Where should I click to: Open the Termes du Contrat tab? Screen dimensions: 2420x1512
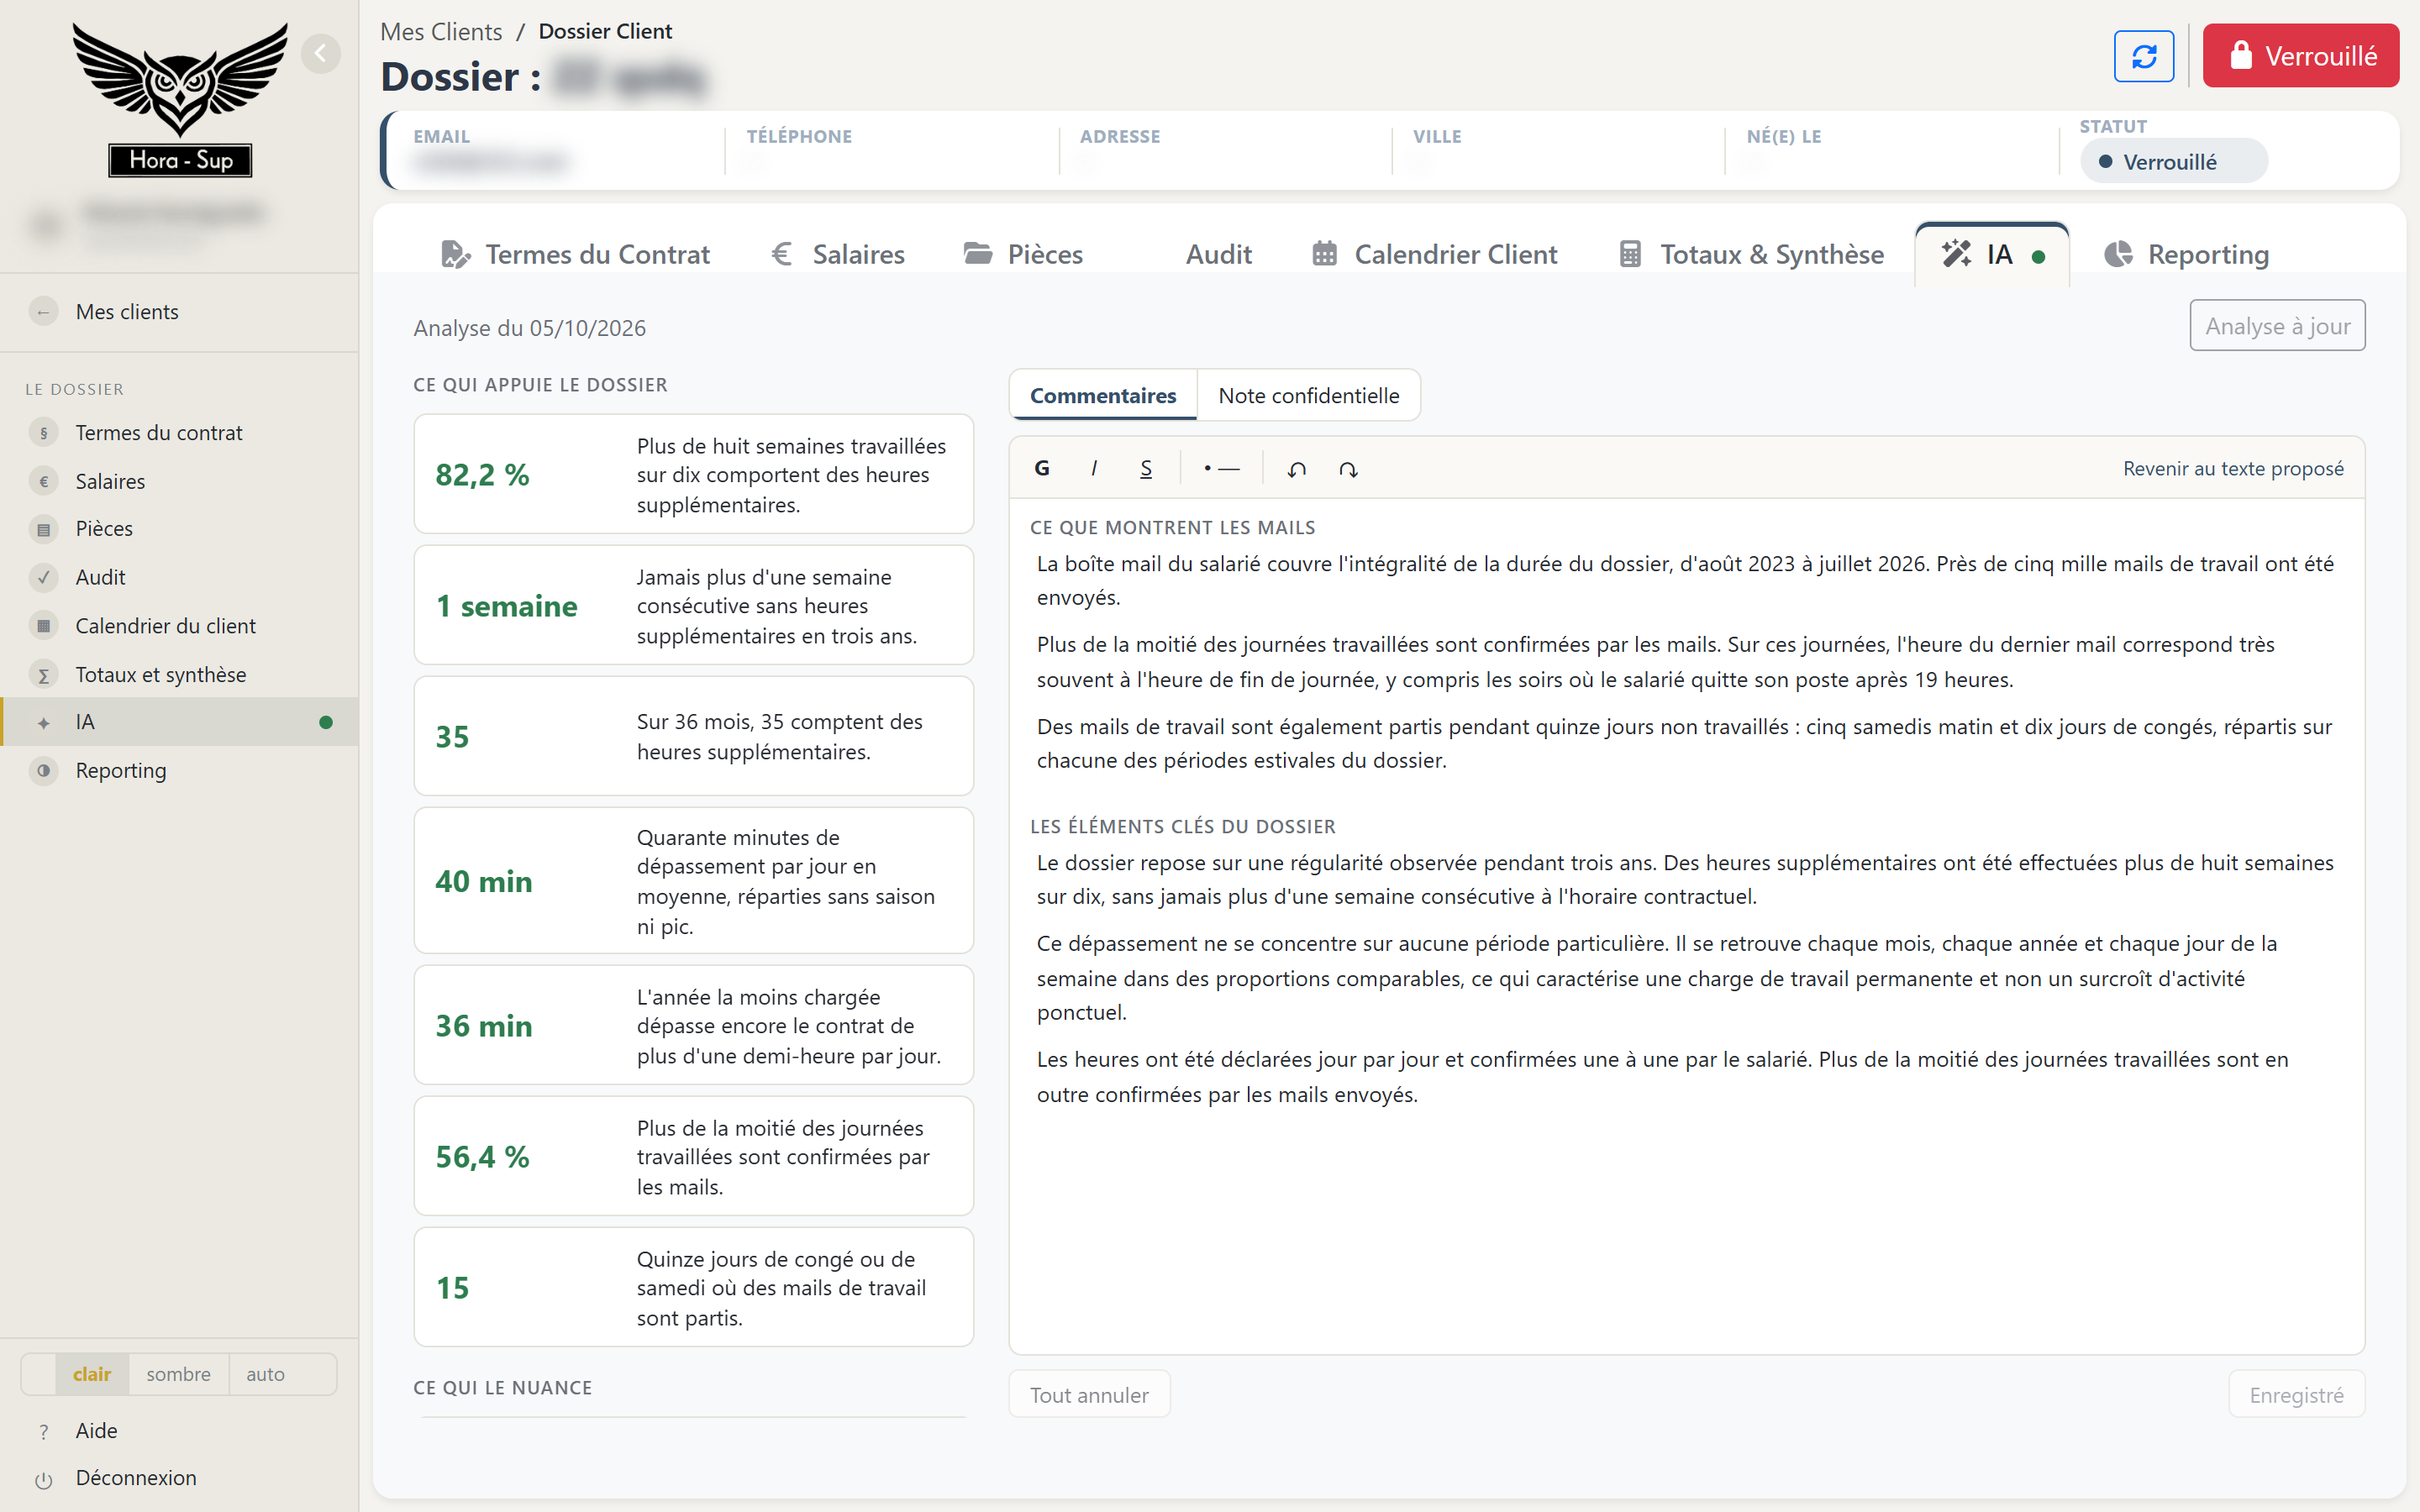(575, 254)
